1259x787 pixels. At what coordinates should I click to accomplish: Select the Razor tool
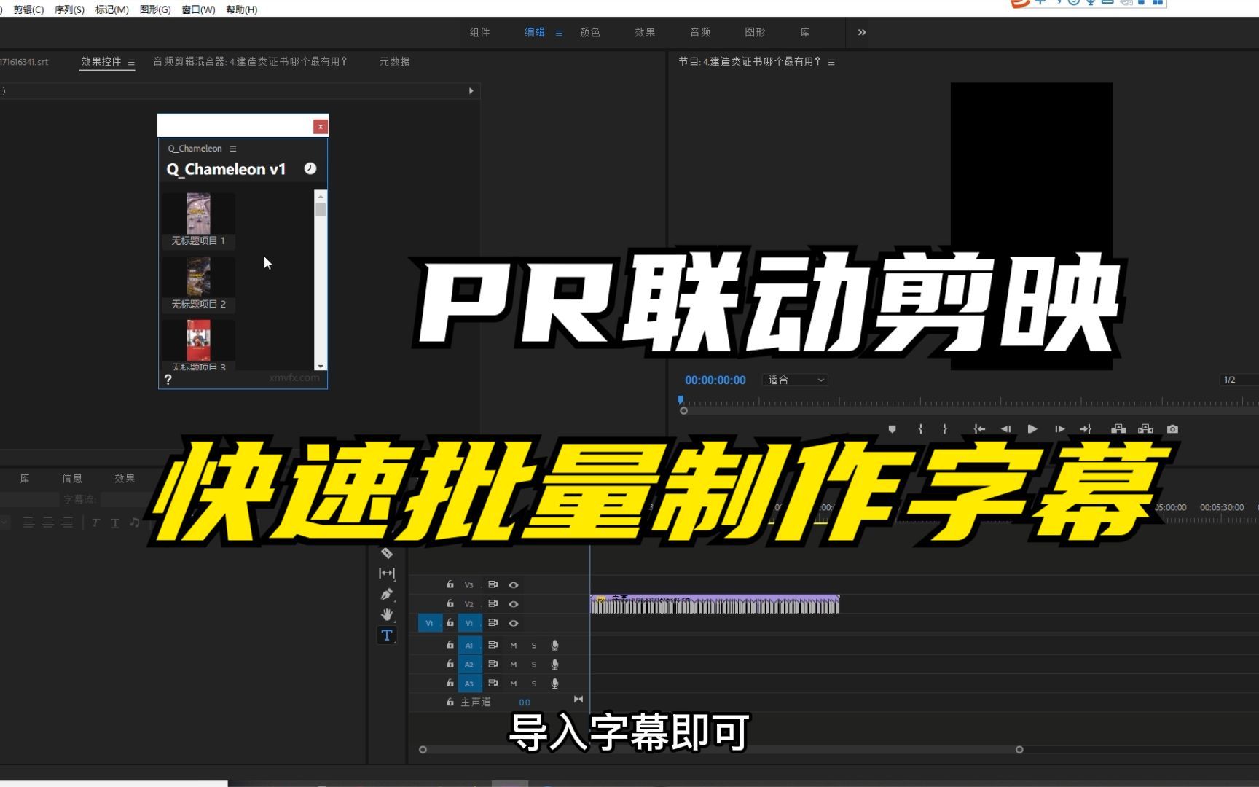387,553
